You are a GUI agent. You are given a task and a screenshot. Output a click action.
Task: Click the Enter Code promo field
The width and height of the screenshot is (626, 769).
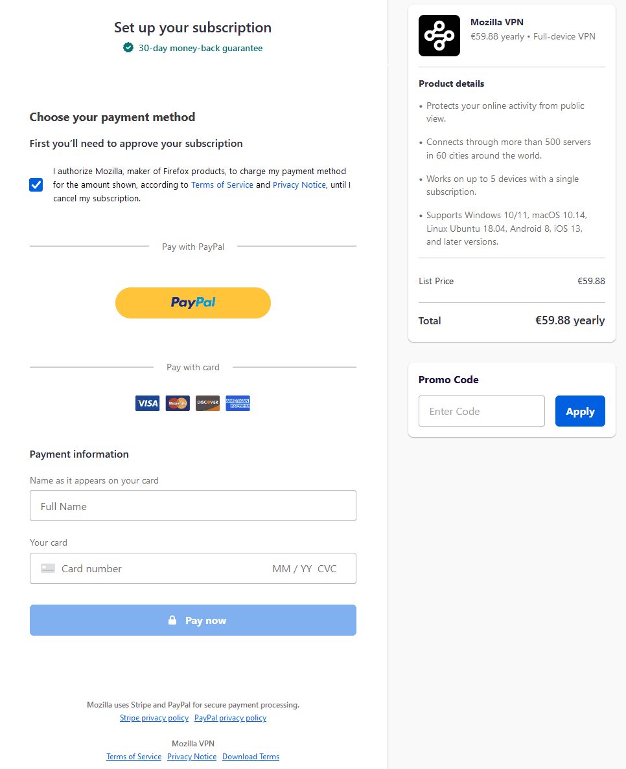(481, 411)
